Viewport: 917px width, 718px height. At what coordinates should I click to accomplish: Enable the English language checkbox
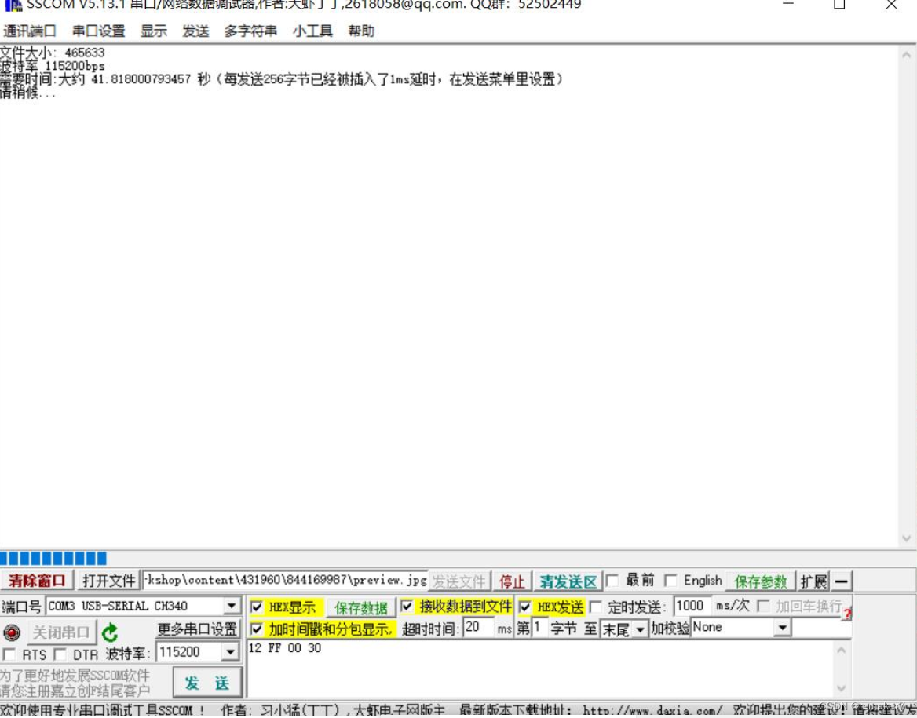point(671,581)
